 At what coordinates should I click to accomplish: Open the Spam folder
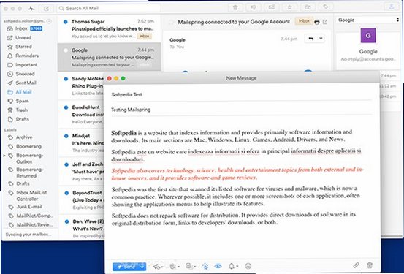click(x=18, y=101)
